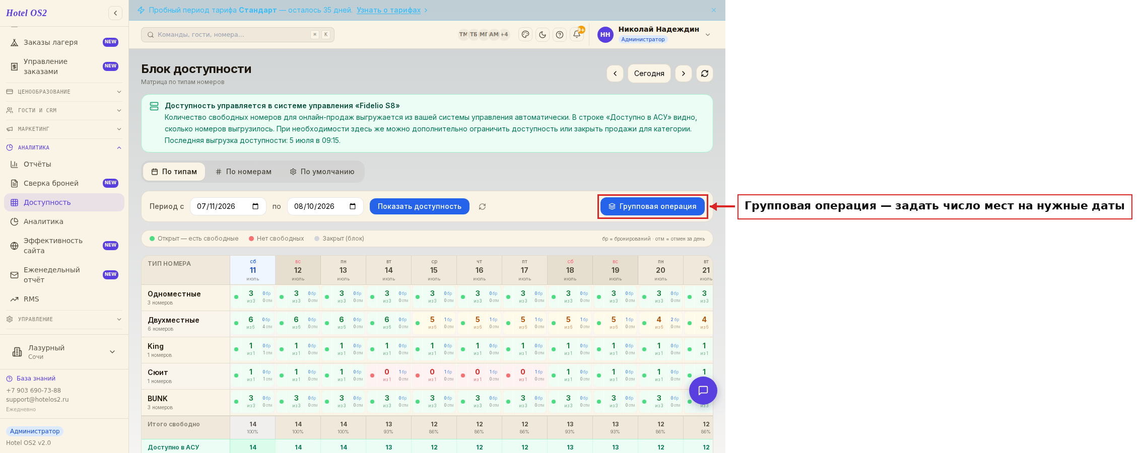Open the help question mark icon
The image size is (1144, 453).
click(560, 35)
